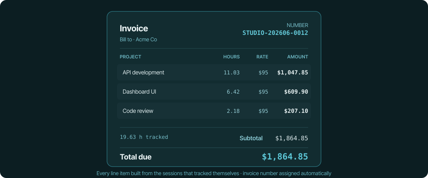Click the Subtotal label
The height and width of the screenshot is (178, 428).
click(251, 138)
